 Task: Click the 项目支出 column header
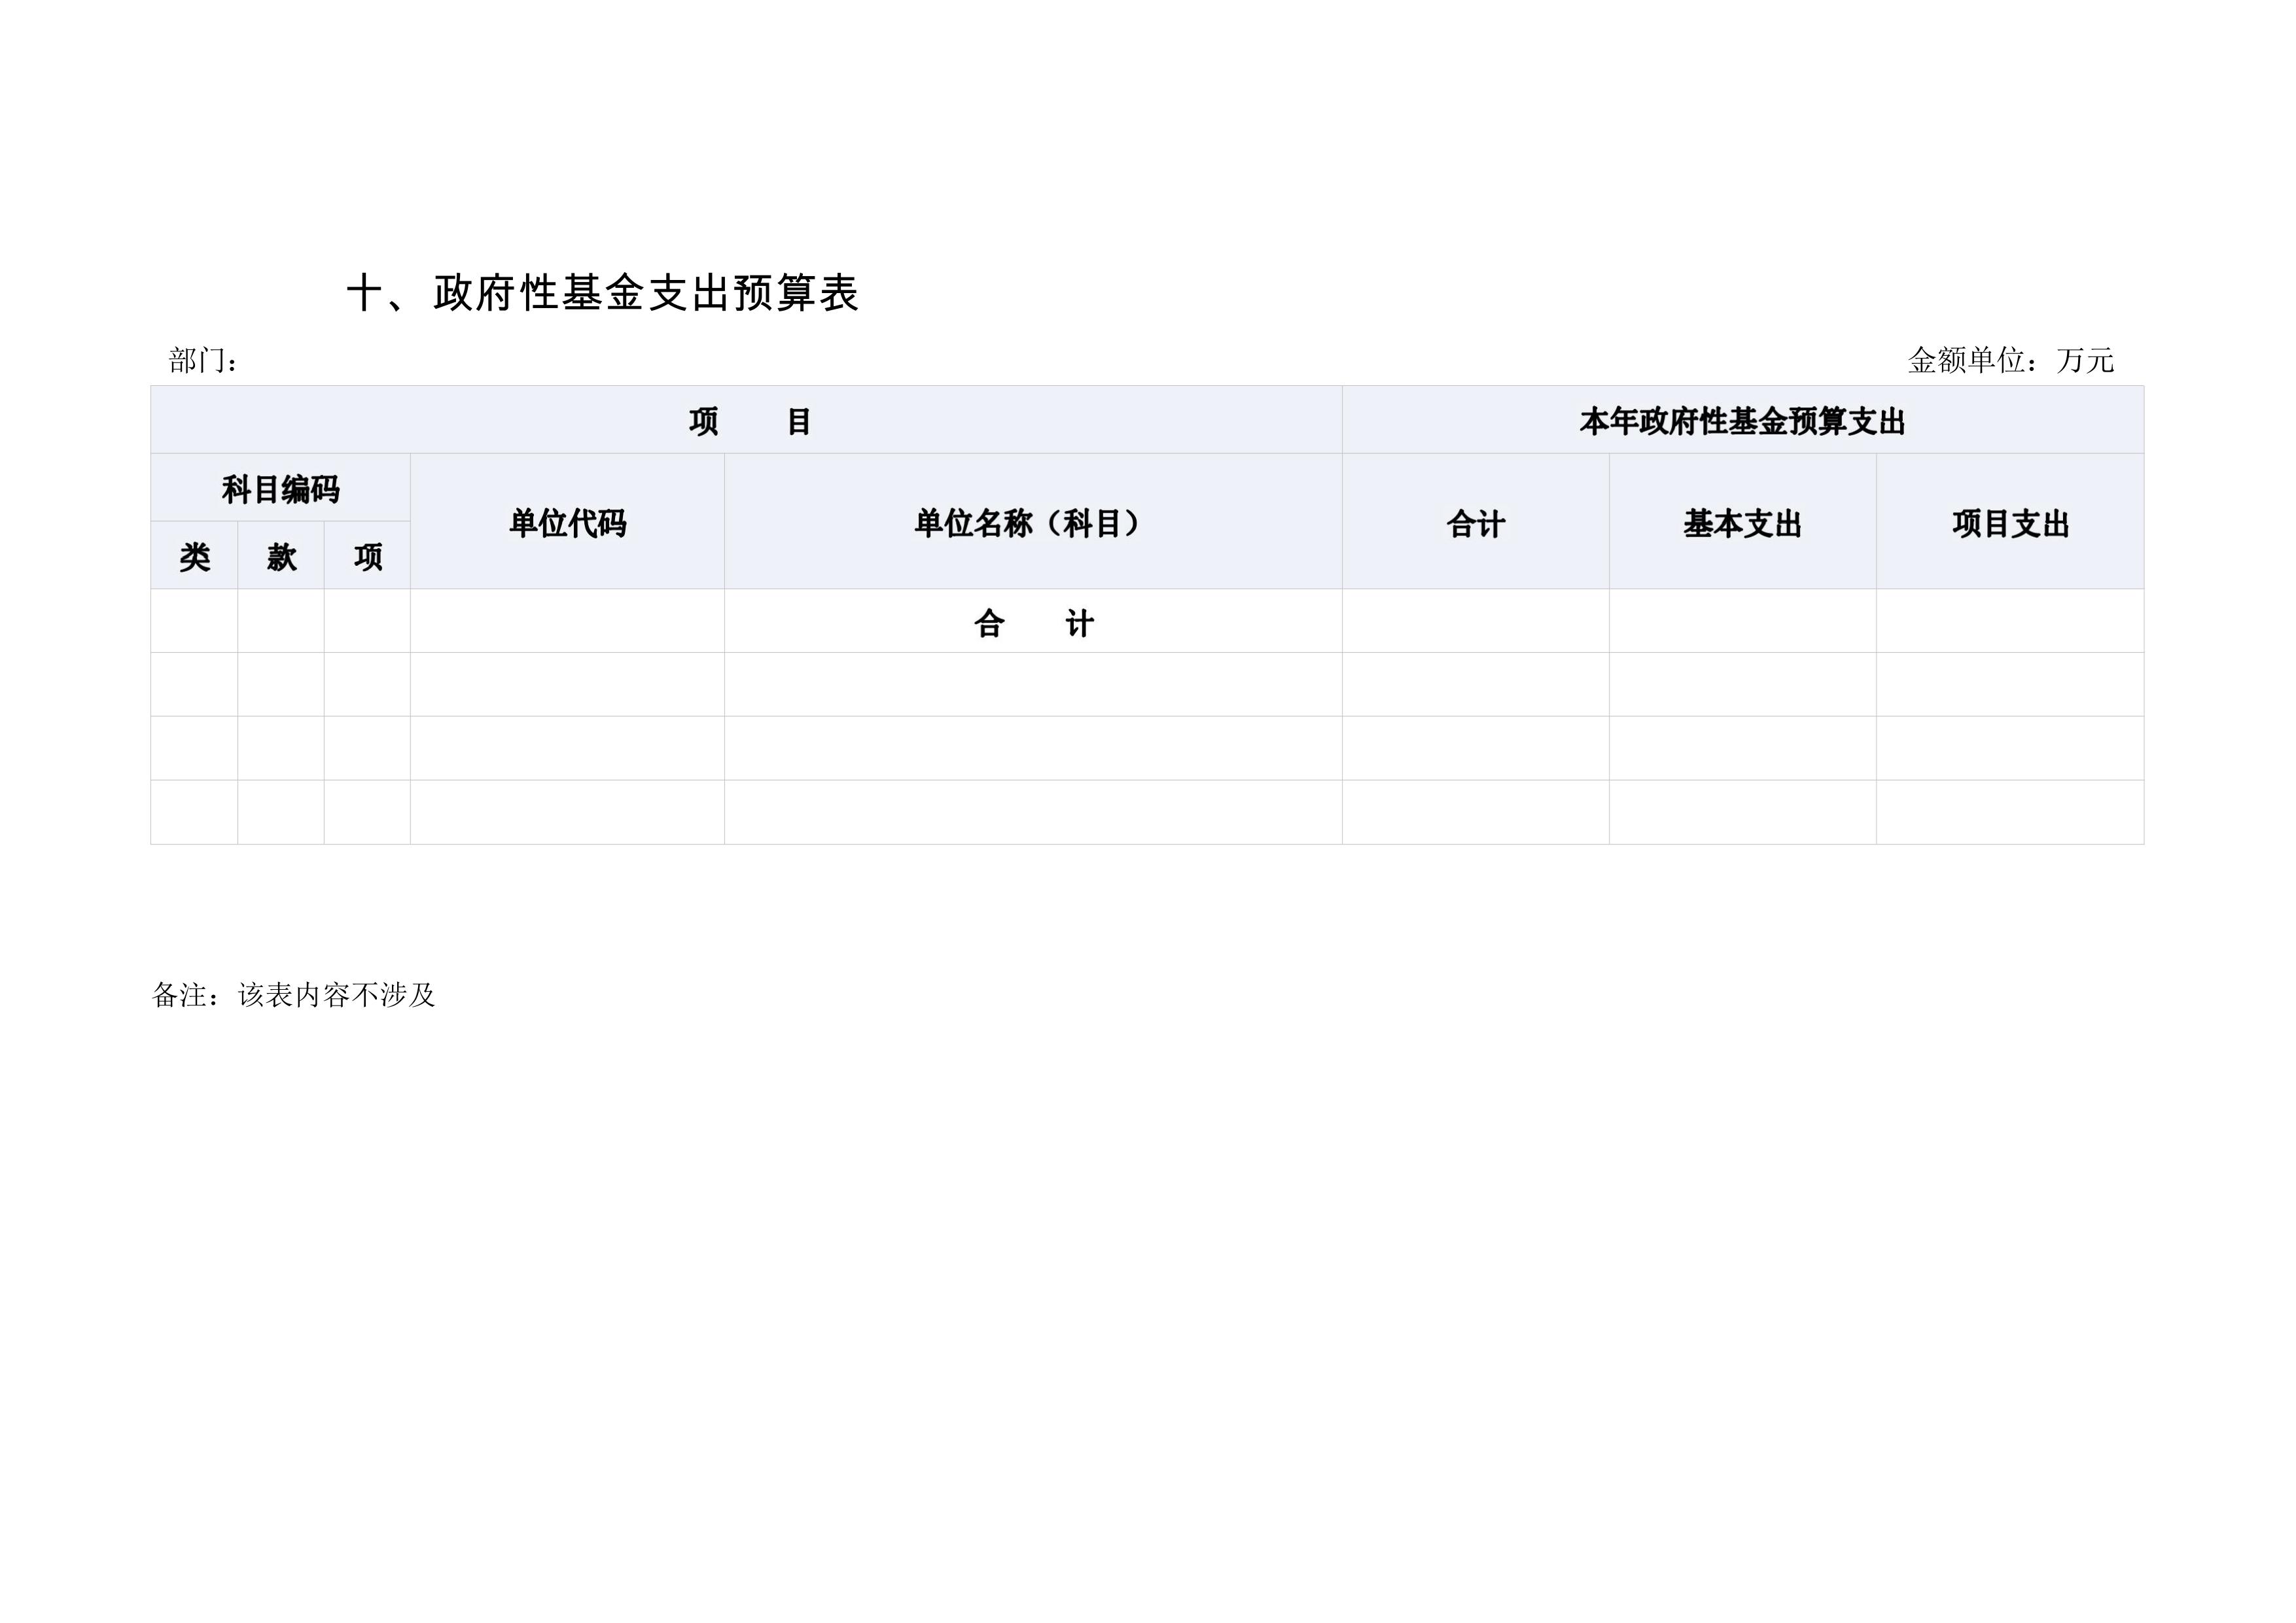[2010, 522]
